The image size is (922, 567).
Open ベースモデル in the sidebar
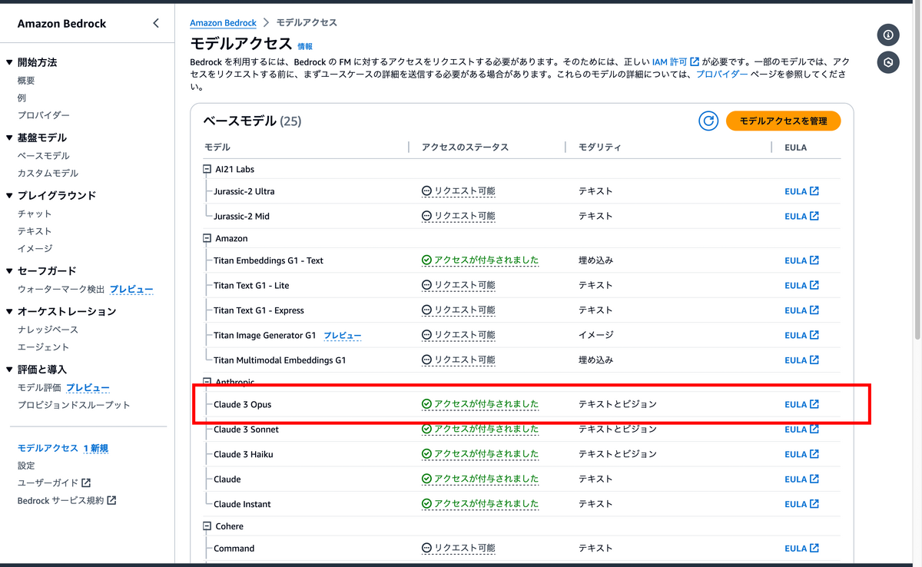[x=44, y=155]
